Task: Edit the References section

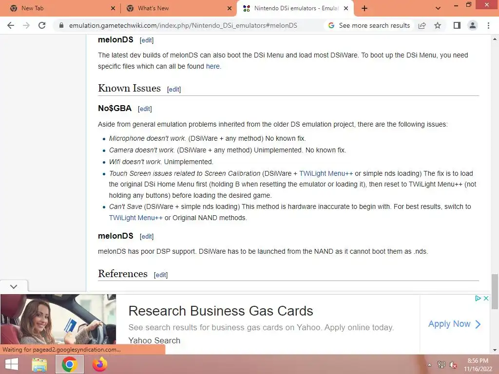Action: [x=161, y=275]
